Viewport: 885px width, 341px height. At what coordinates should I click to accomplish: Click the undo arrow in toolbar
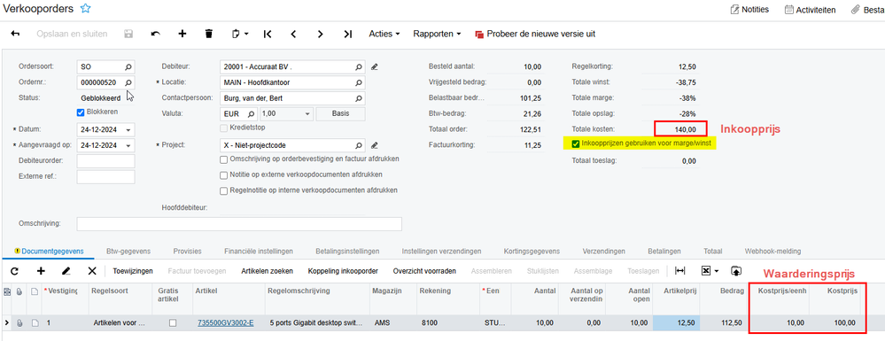pyautogui.click(x=155, y=34)
